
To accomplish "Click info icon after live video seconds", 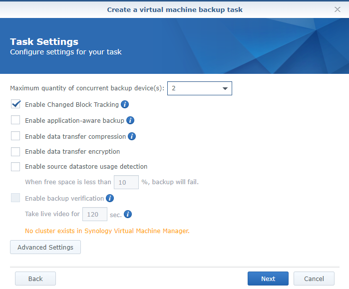I will pyautogui.click(x=128, y=214).
